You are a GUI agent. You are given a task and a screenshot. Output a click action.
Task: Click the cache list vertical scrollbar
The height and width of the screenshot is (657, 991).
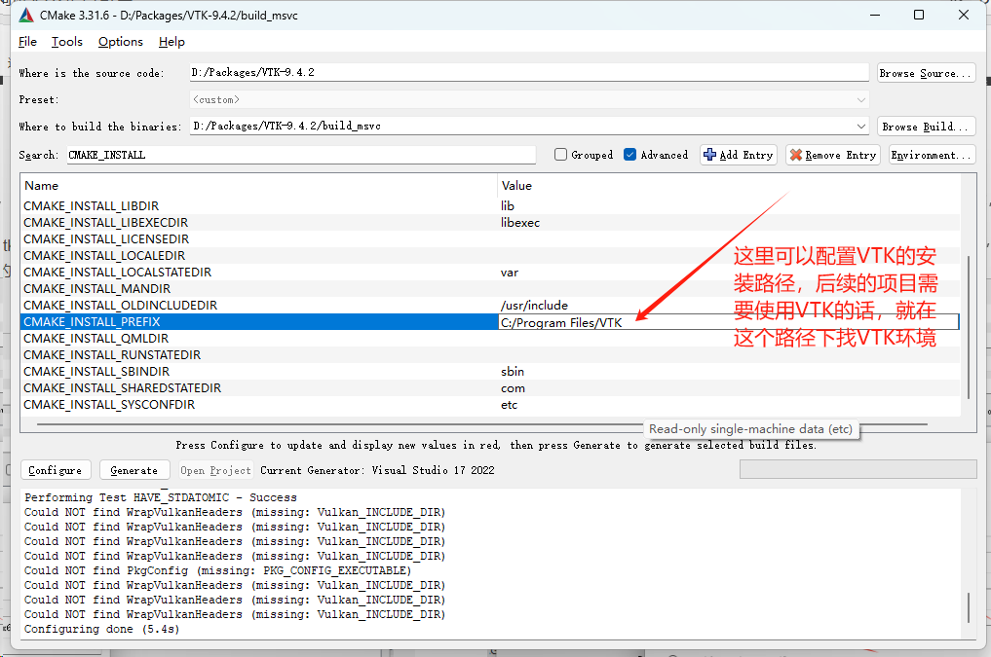pyautogui.click(x=969, y=326)
